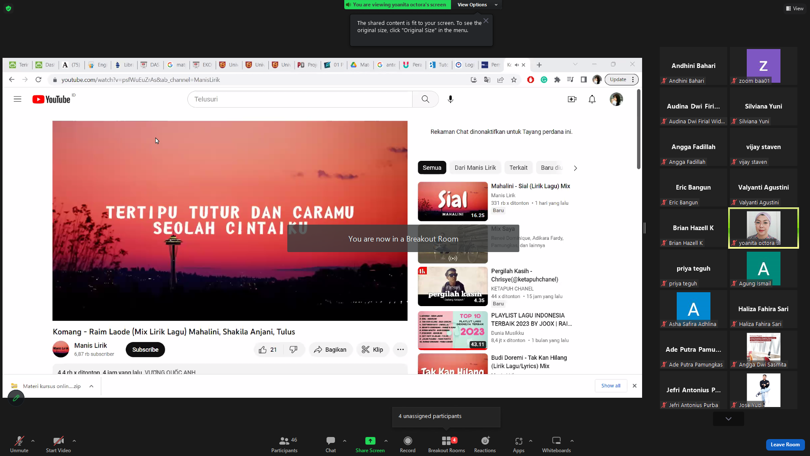Click the Klip scissors button
The width and height of the screenshot is (810, 456).
click(373, 350)
